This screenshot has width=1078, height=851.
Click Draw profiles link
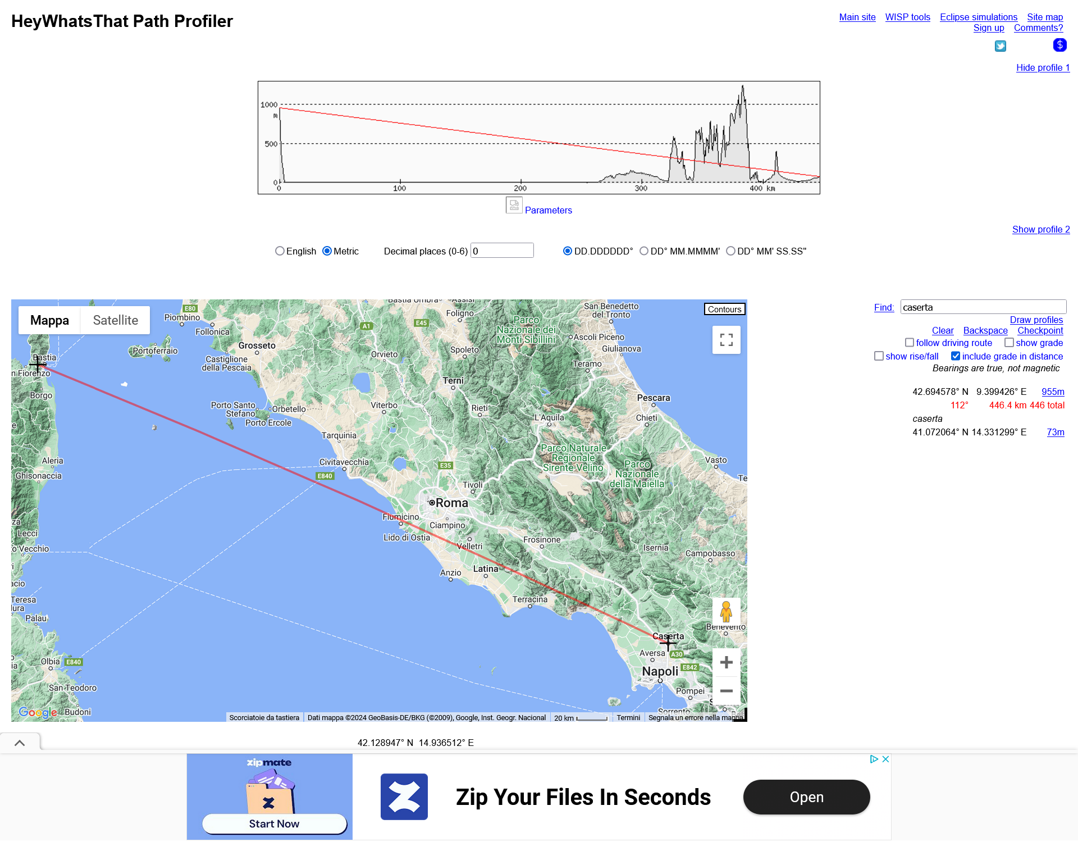tap(1036, 320)
